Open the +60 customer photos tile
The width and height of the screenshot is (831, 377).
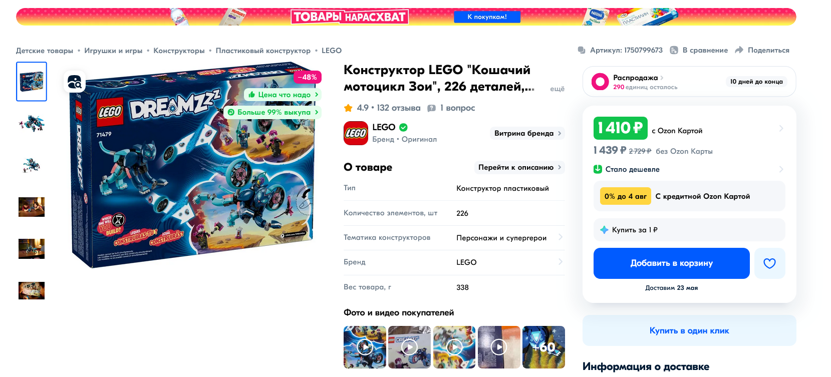click(x=543, y=347)
